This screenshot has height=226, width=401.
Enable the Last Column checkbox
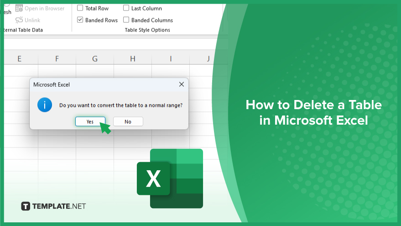pyautogui.click(x=126, y=8)
